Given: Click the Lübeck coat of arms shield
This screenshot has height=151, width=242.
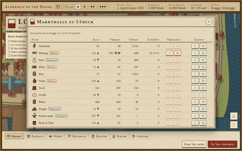Looking at the screenshot, I should 12,24.
